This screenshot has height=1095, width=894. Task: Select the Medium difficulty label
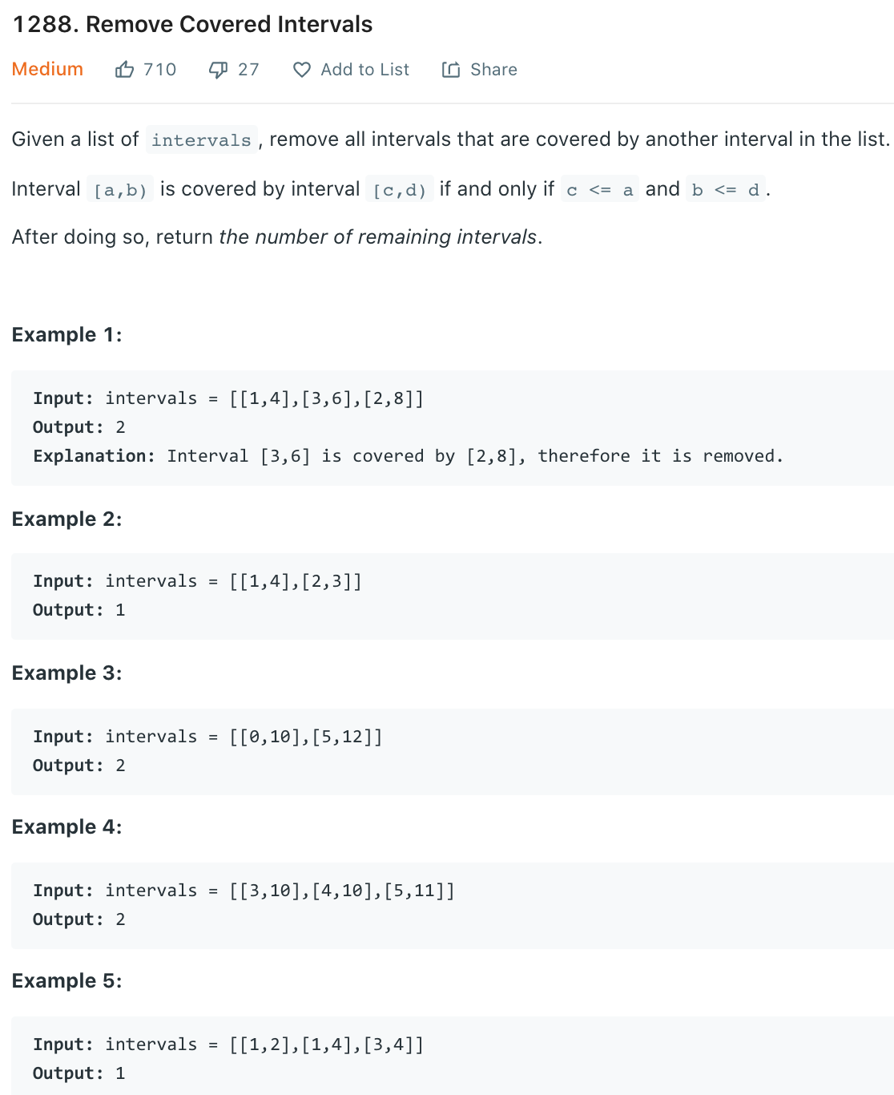click(47, 69)
